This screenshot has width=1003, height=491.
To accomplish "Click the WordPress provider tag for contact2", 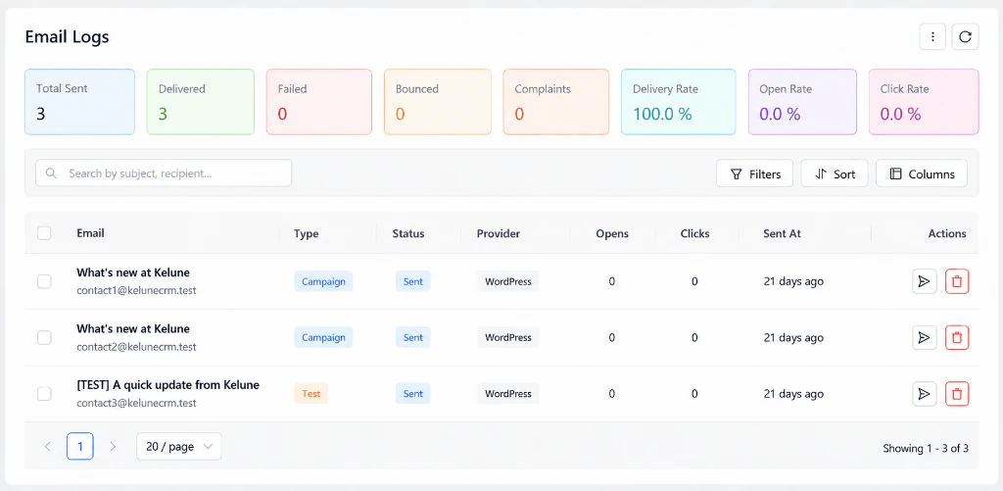I will tap(508, 337).
